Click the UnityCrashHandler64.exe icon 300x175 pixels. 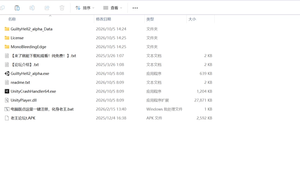(7, 91)
